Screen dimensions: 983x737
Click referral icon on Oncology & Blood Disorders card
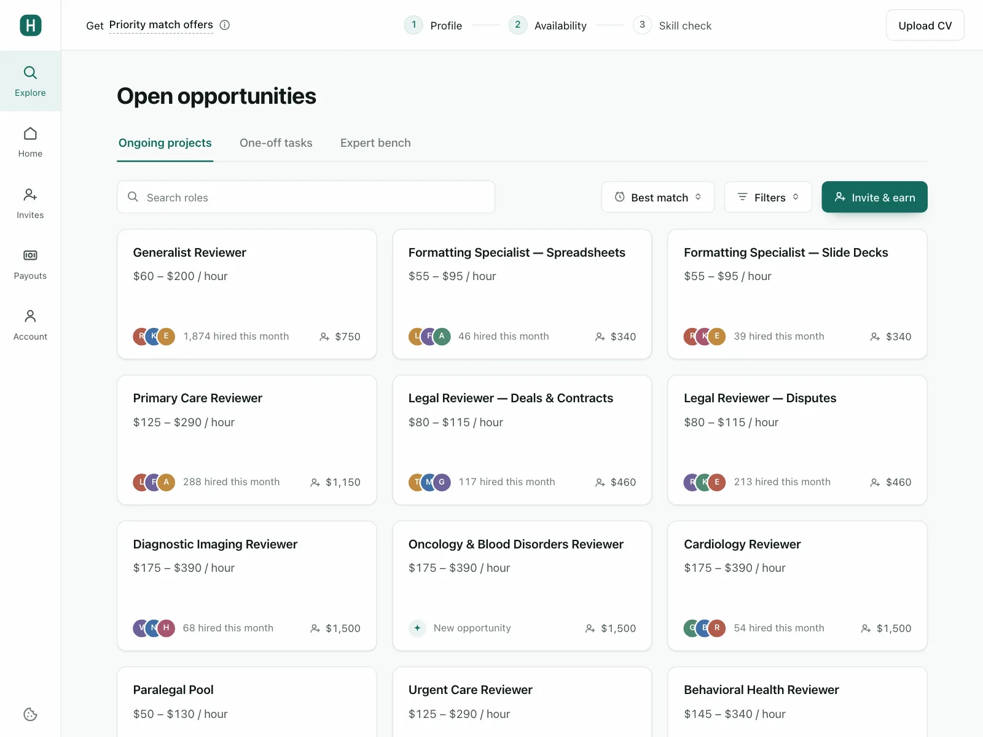(590, 628)
